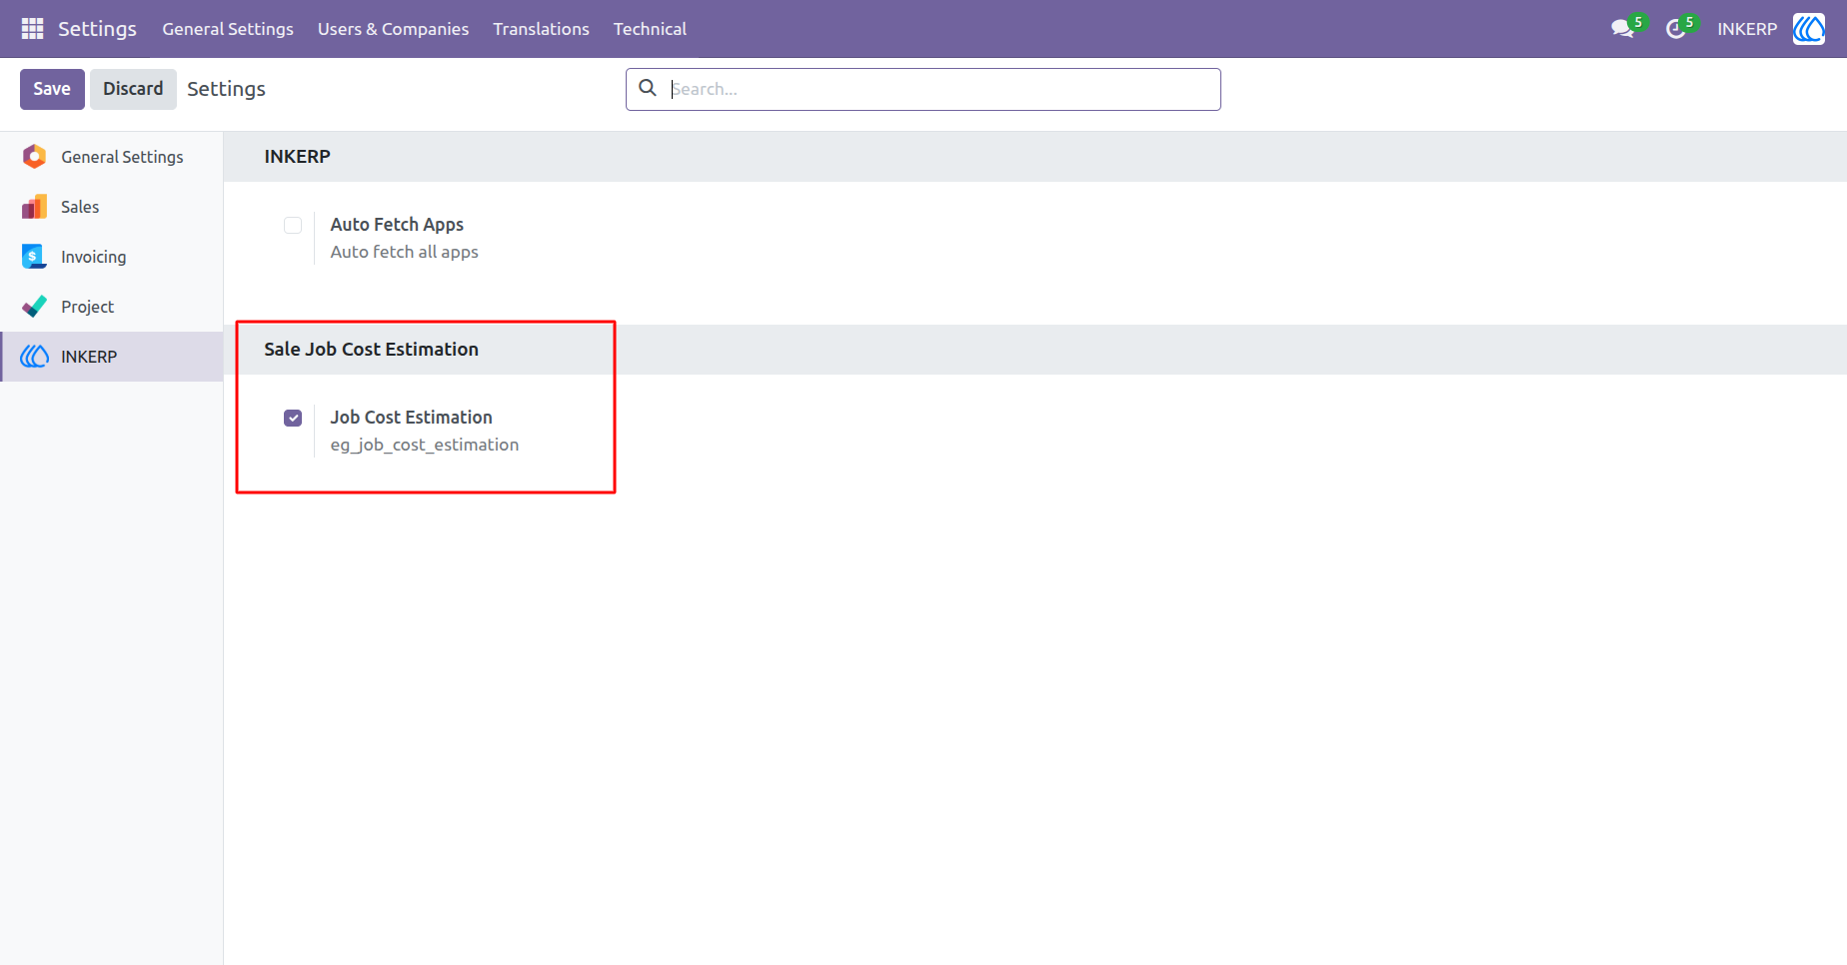Open the apps grid menu icon
This screenshot has height=965, width=1847.
point(32,29)
